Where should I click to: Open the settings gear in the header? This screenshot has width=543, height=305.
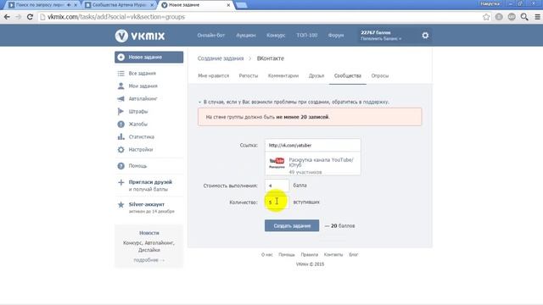(425, 36)
